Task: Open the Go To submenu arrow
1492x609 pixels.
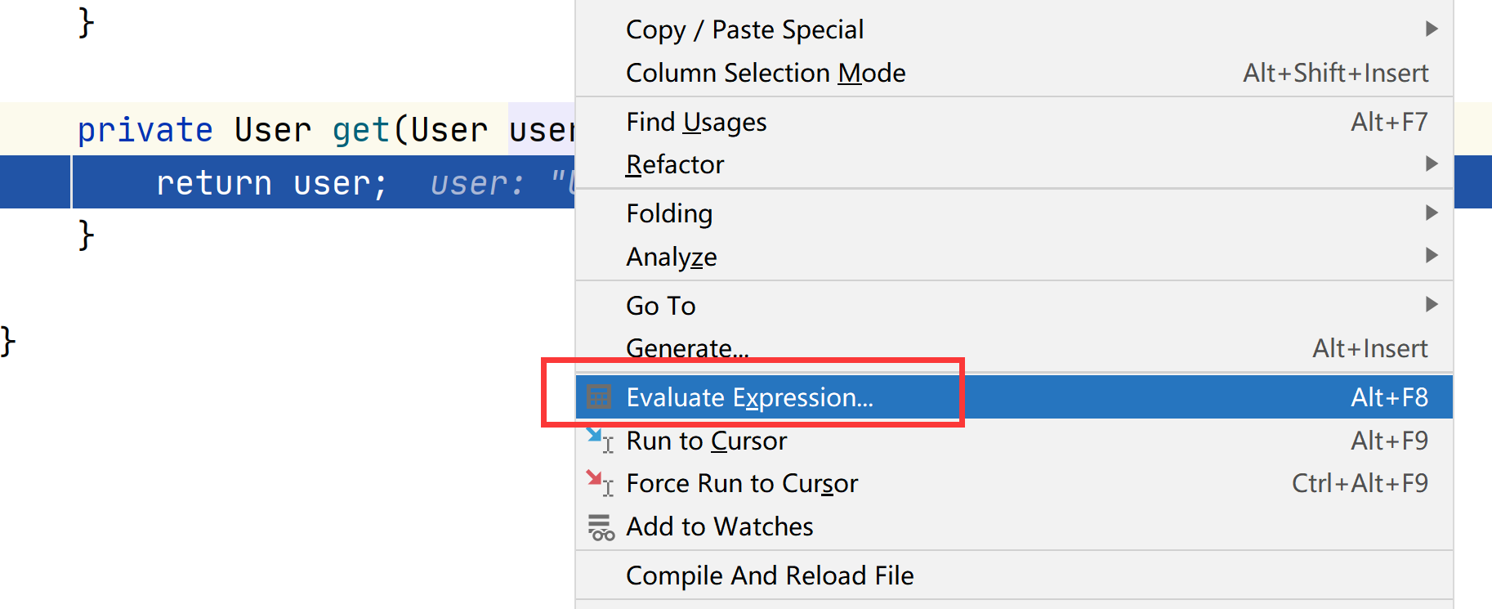Action: point(1431,305)
